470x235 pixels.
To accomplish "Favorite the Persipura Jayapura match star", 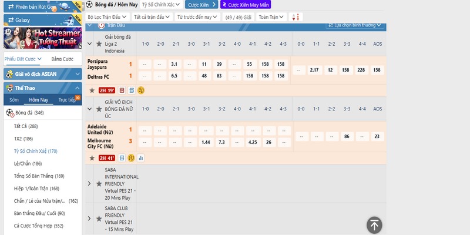I will (92, 90).
